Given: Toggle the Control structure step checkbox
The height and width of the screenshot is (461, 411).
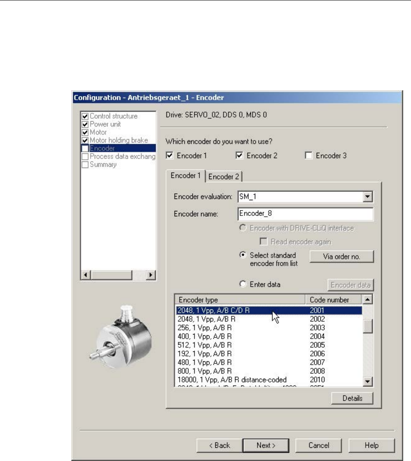Looking at the screenshot, I should point(85,116).
